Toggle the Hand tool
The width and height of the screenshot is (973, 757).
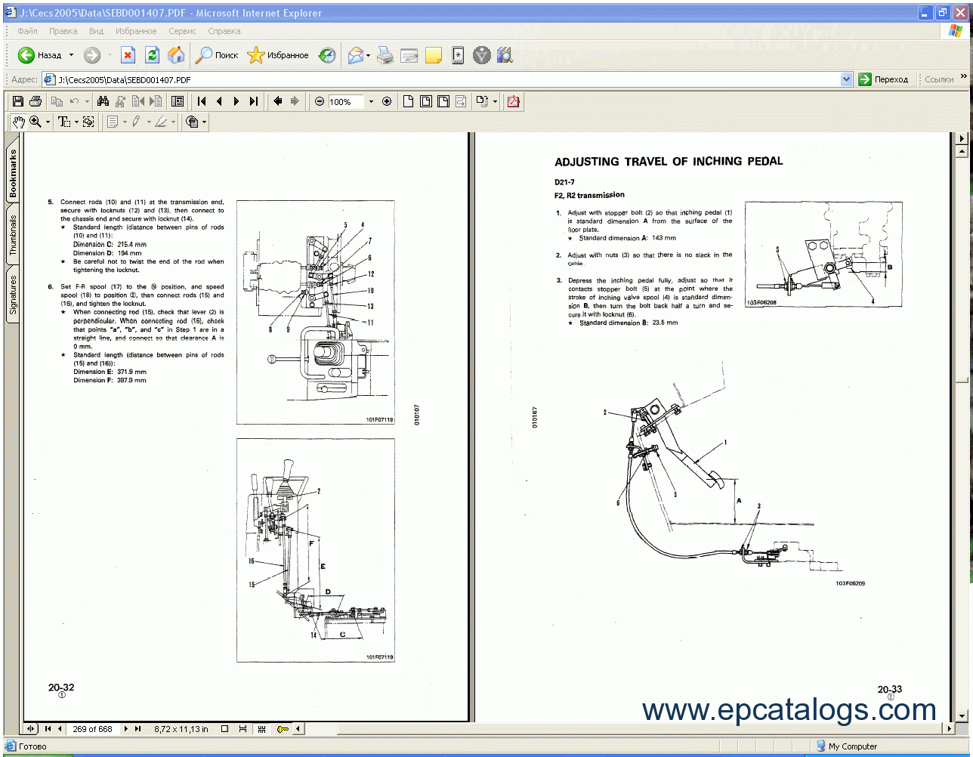tap(18, 122)
